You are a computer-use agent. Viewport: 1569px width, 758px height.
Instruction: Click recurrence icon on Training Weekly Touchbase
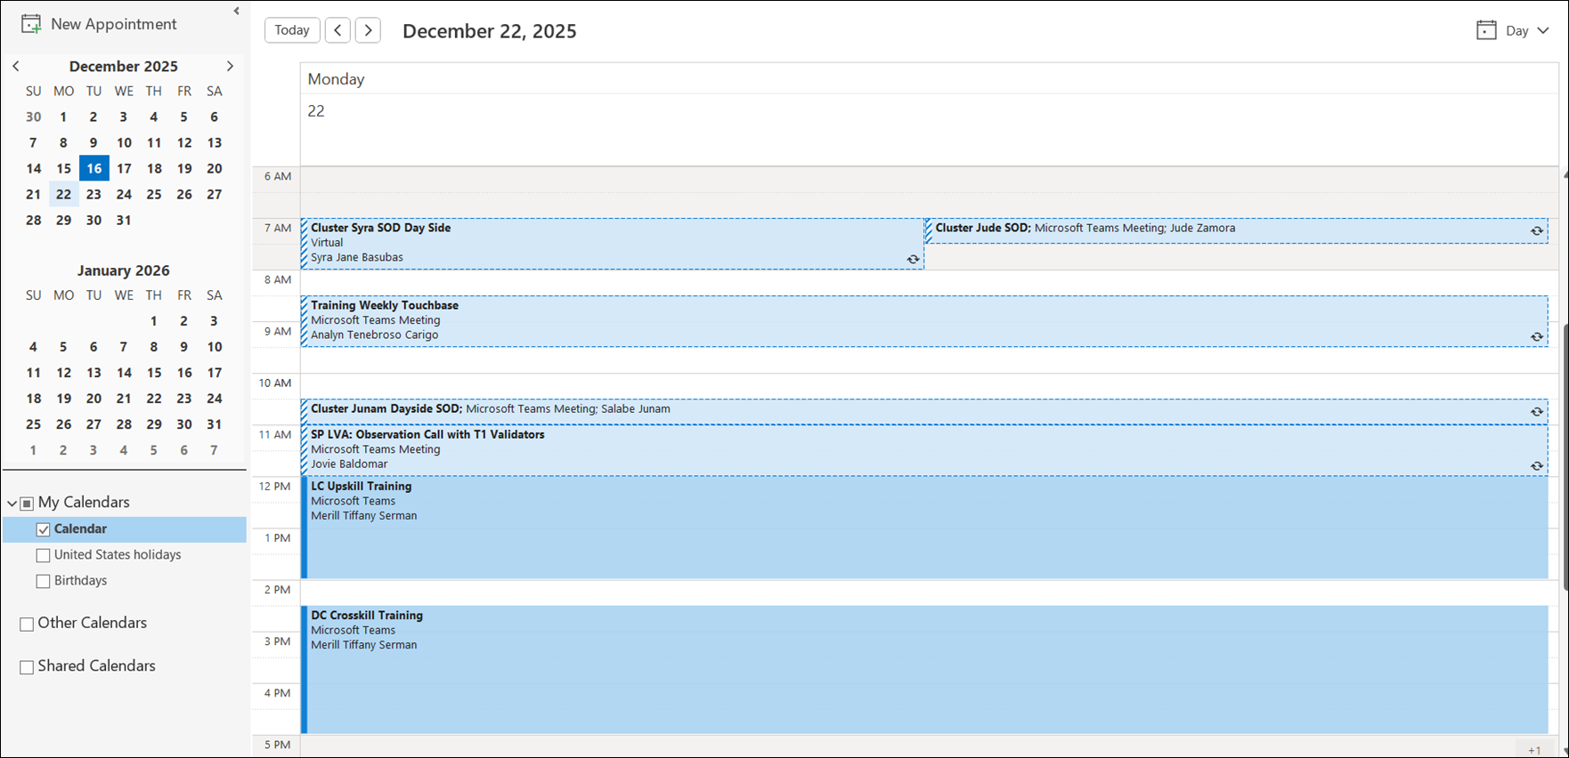pos(1536,336)
